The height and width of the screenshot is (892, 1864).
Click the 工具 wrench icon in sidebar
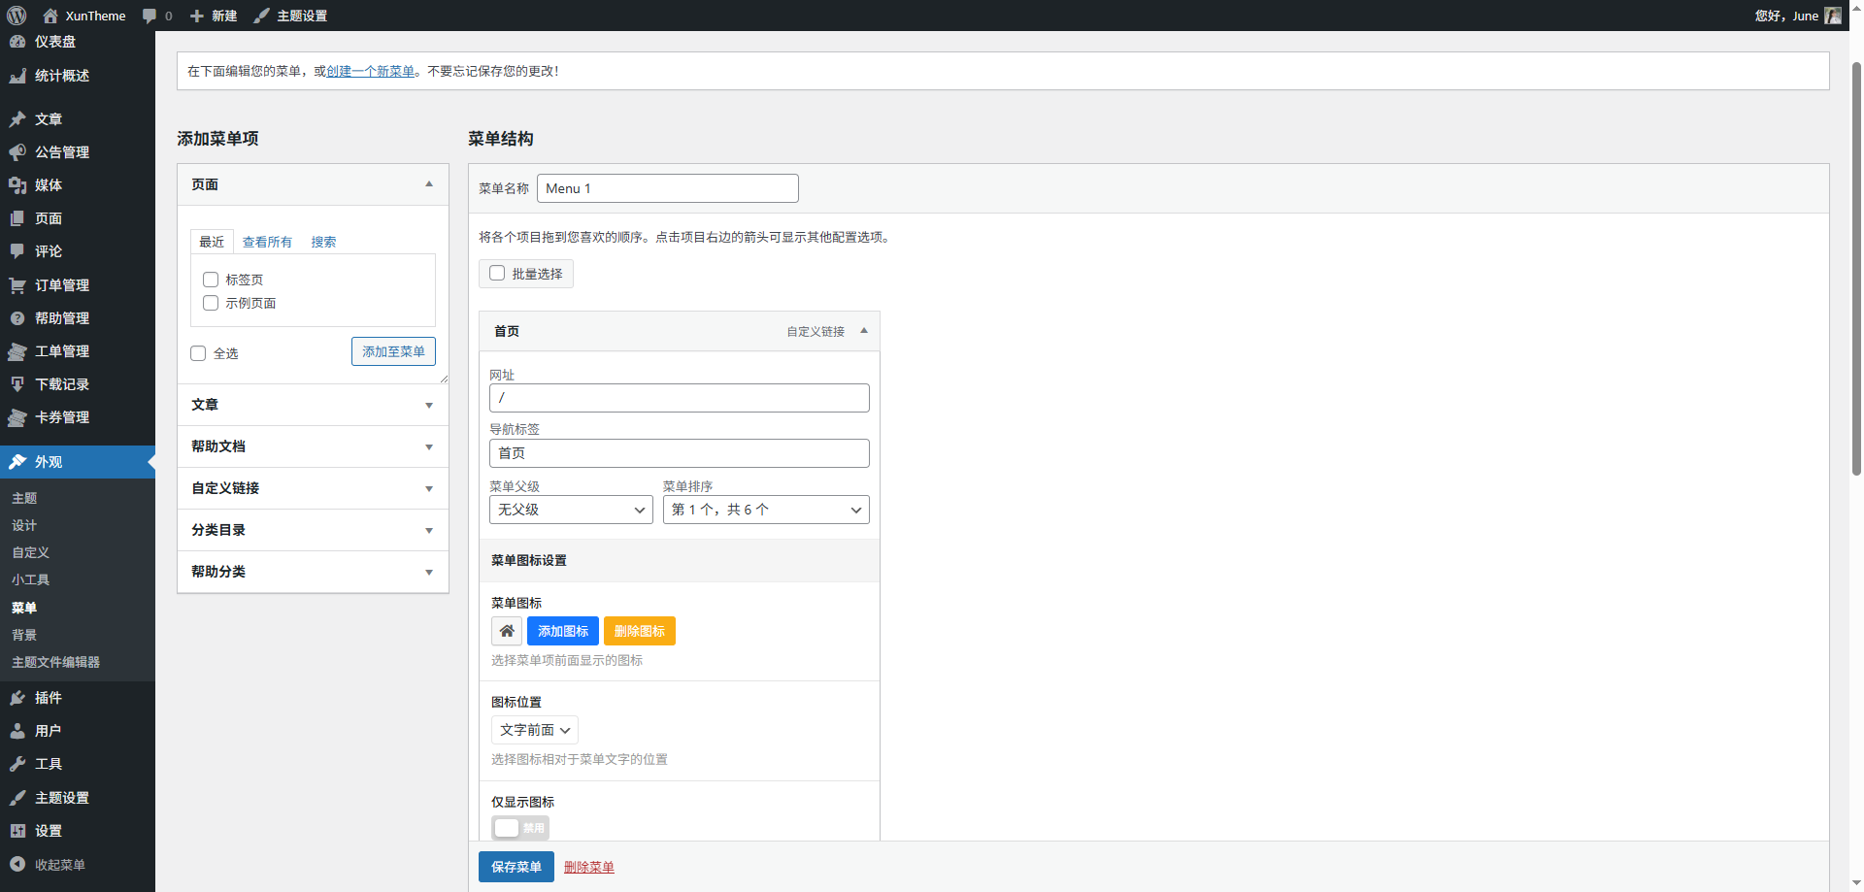point(17,764)
